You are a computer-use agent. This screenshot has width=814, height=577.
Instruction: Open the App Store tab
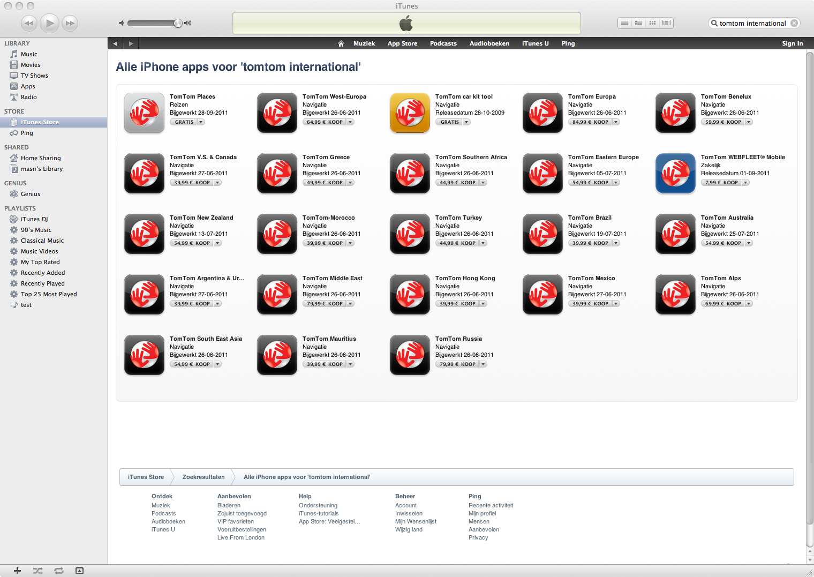click(x=402, y=43)
